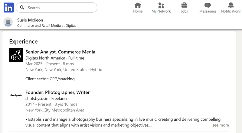Click the magnifying glass search icon
The image size is (242, 133).
pos(22,8)
